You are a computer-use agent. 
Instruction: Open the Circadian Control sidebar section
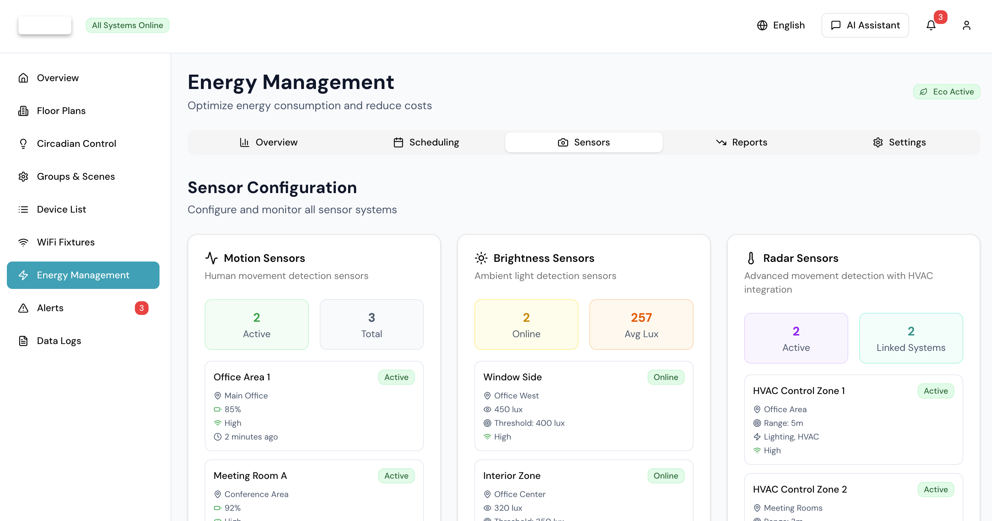coord(76,143)
